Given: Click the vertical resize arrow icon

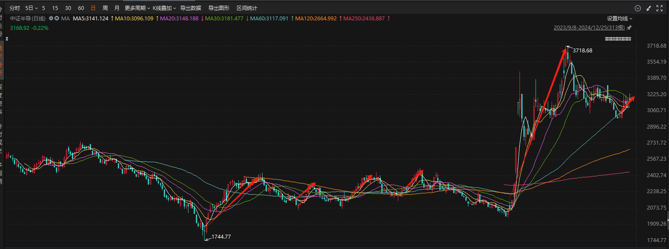Looking at the screenshot, I should (7, 39).
